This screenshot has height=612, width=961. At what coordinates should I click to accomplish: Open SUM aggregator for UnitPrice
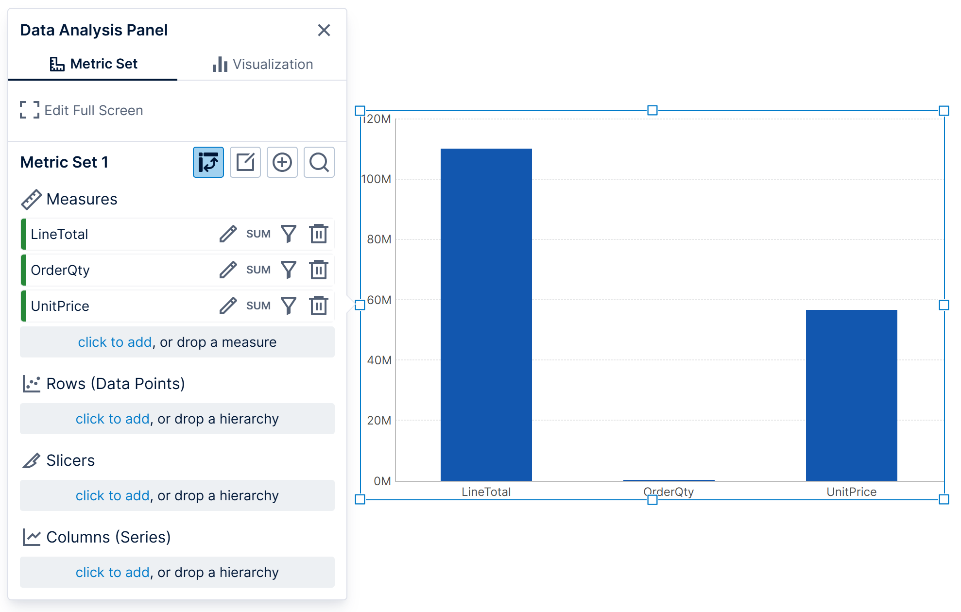pos(258,306)
